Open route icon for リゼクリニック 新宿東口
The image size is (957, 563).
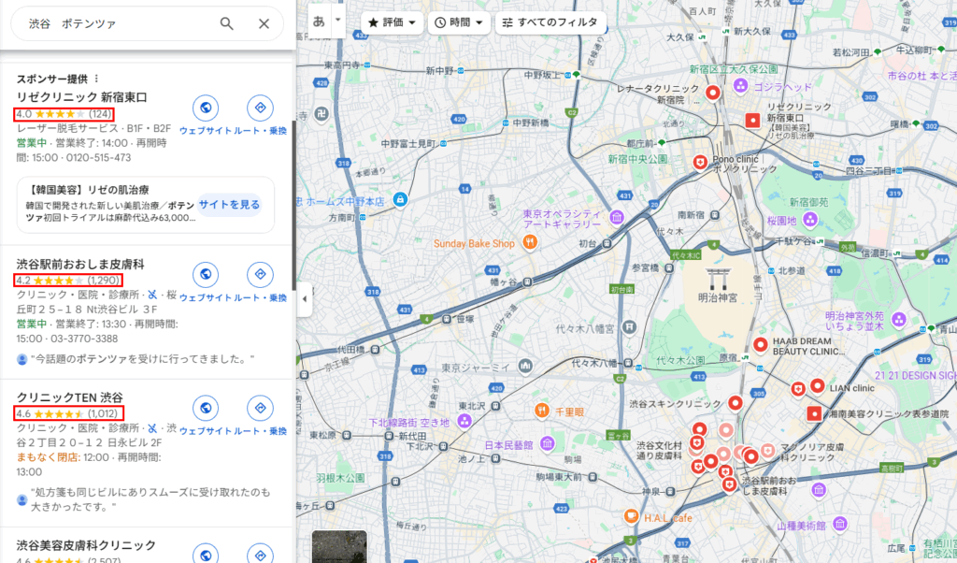pos(260,108)
